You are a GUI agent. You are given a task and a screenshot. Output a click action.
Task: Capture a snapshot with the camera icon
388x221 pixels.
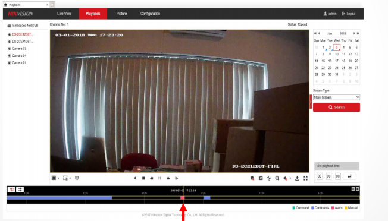(261, 178)
